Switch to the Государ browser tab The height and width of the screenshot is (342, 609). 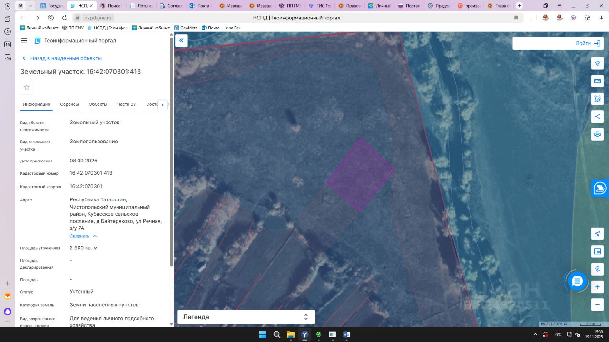pos(52,6)
